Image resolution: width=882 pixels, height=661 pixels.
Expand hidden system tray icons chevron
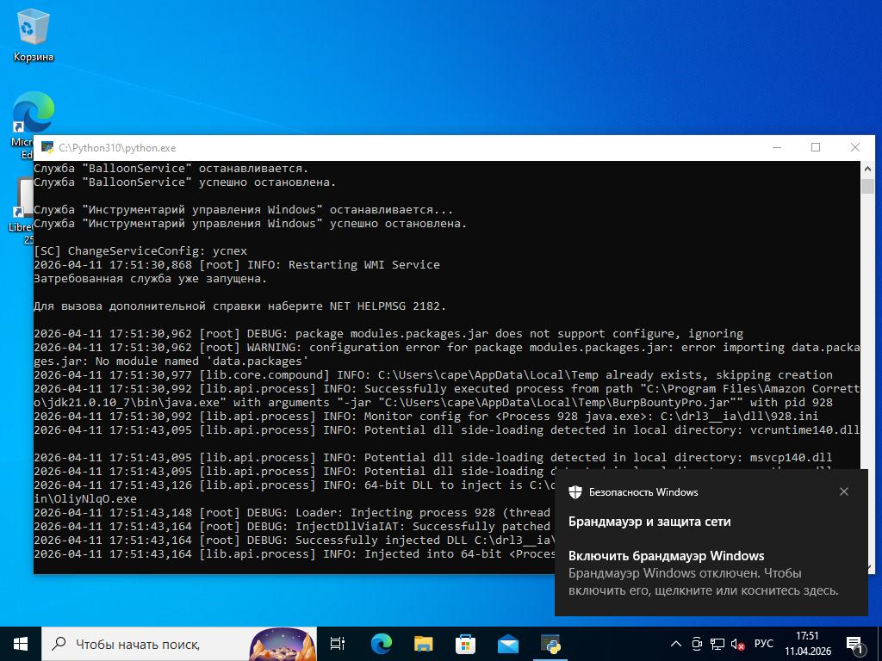(677, 644)
